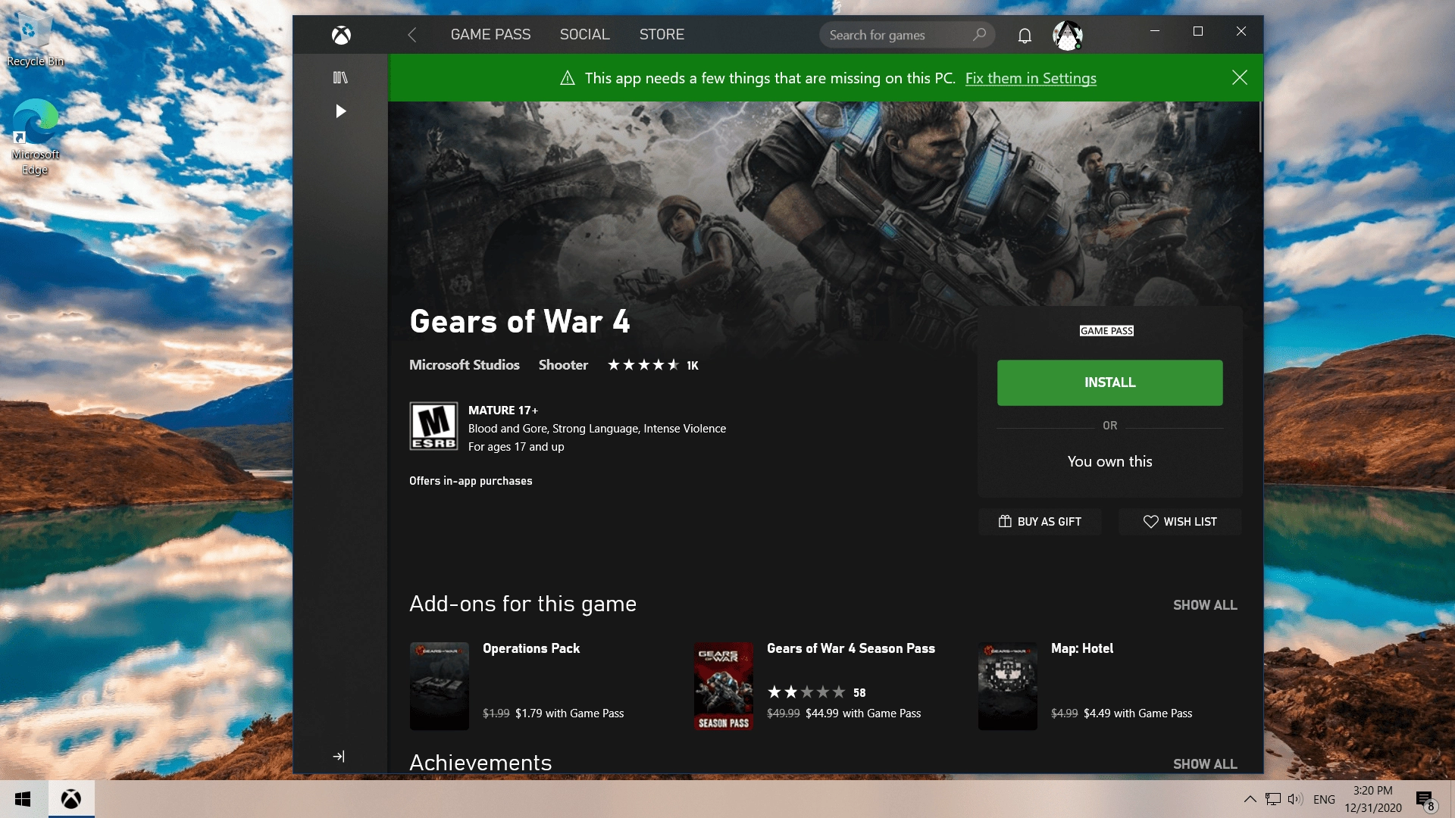Select Microsoft Edge desktop shortcut
The width and height of the screenshot is (1455, 818).
[35, 138]
